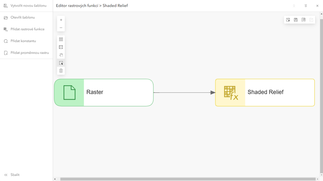Click the trash delete icon
The image size is (323, 181).
coord(61,71)
